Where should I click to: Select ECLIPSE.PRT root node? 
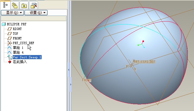[17, 24]
